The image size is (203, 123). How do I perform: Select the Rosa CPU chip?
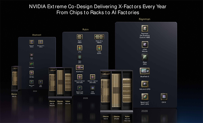(x=145, y=58)
